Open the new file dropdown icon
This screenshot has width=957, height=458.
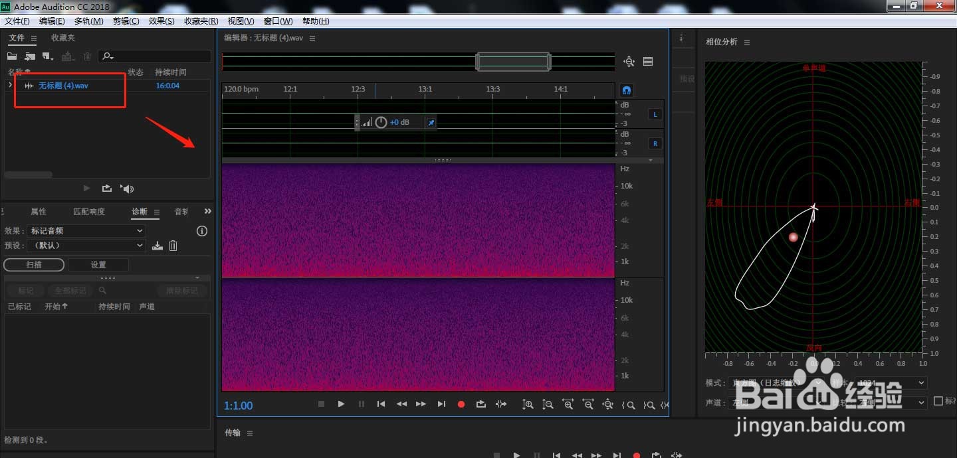(48, 56)
